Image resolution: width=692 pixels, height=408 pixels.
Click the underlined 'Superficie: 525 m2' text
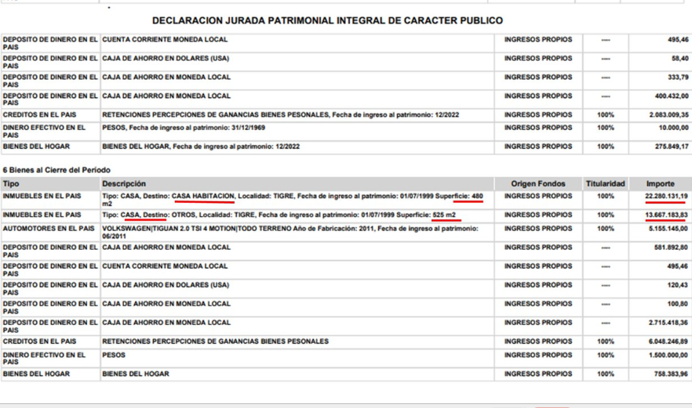click(426, 215)
